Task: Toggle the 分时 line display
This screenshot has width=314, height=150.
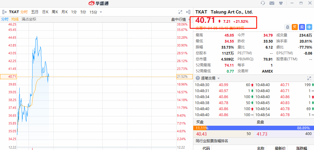Action: (x=5, y=19)
